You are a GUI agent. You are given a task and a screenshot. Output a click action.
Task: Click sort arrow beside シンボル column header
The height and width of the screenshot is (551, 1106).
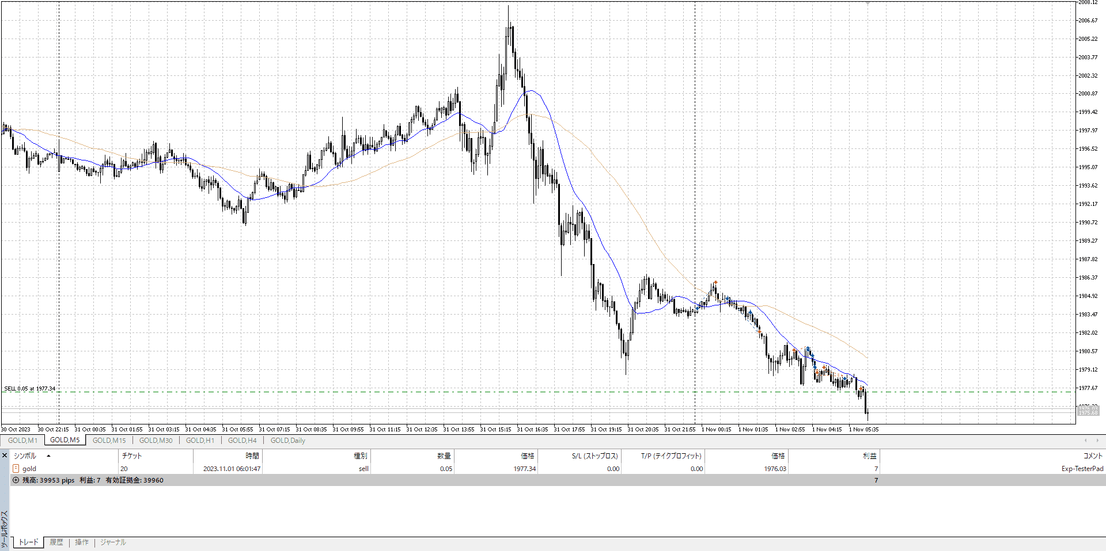click(x=49, y=456)
